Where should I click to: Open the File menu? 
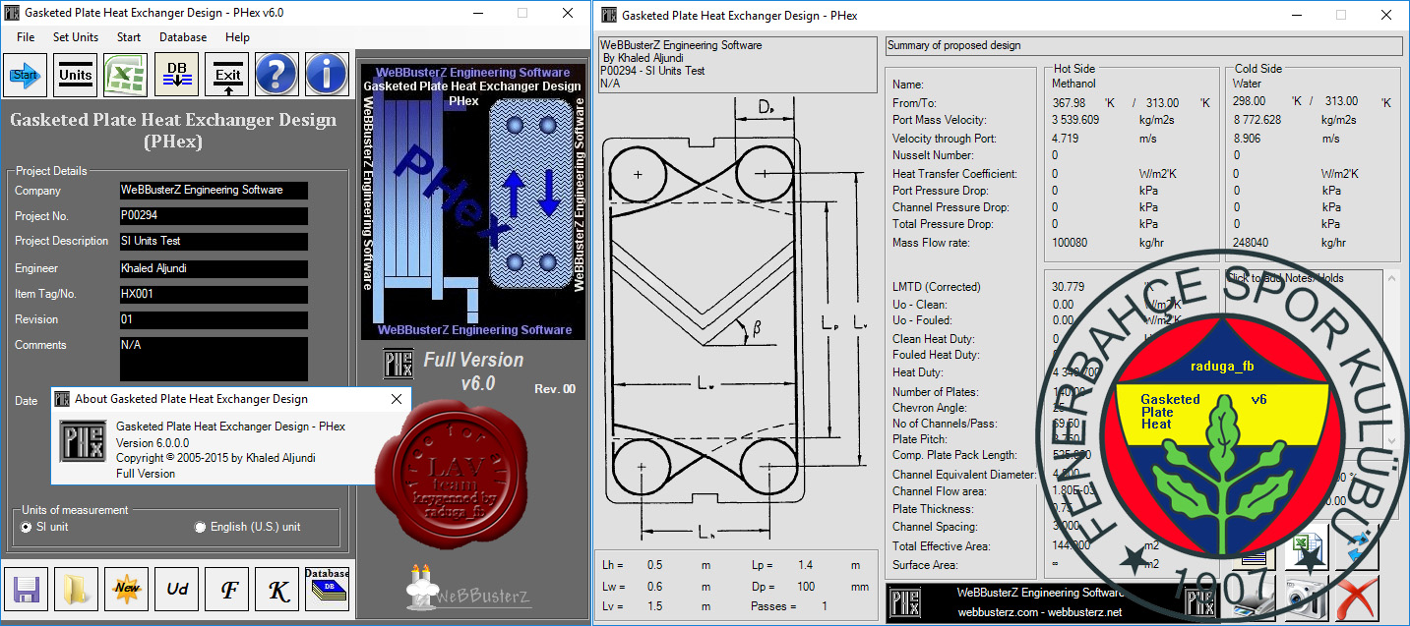point(26,37)
